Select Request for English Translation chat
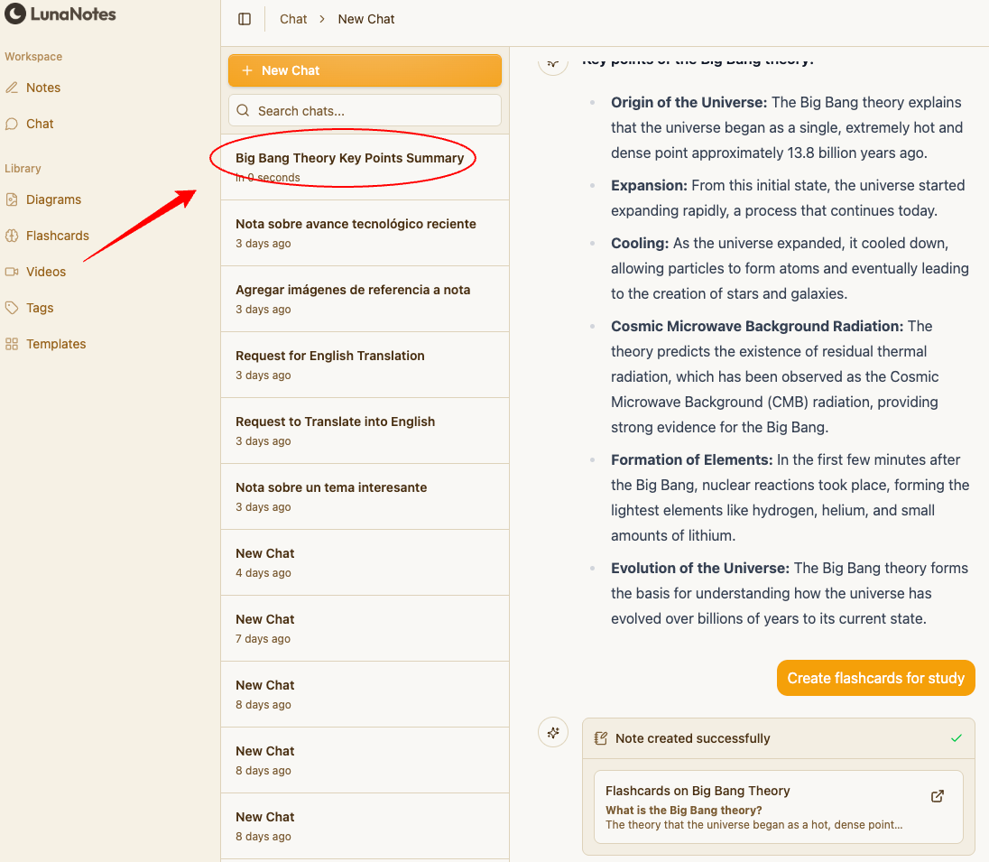989x862 pixels. [330, 356]
